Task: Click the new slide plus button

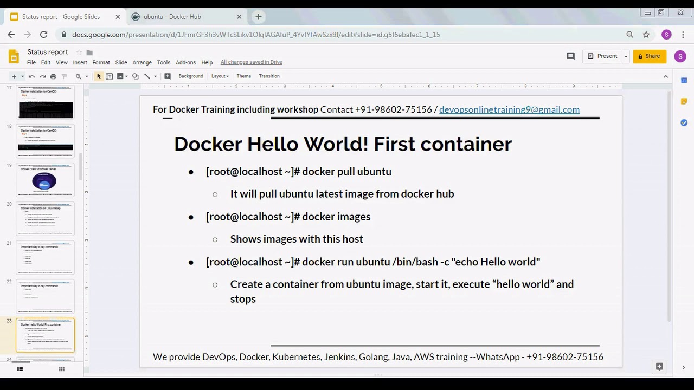Action: click(x=14, y=76)
